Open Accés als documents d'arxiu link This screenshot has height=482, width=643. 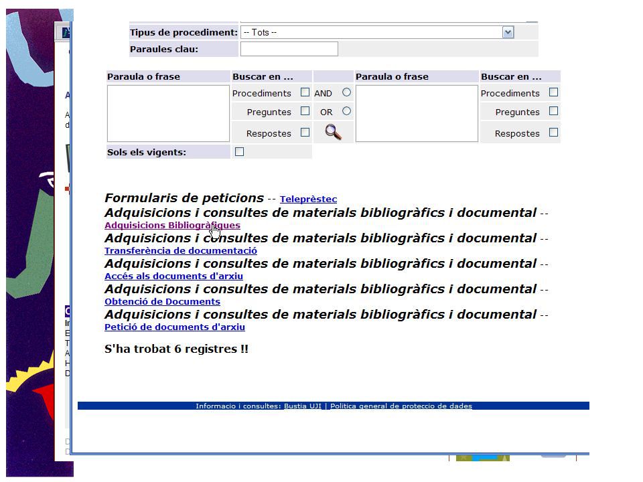(x=174, y=276)
